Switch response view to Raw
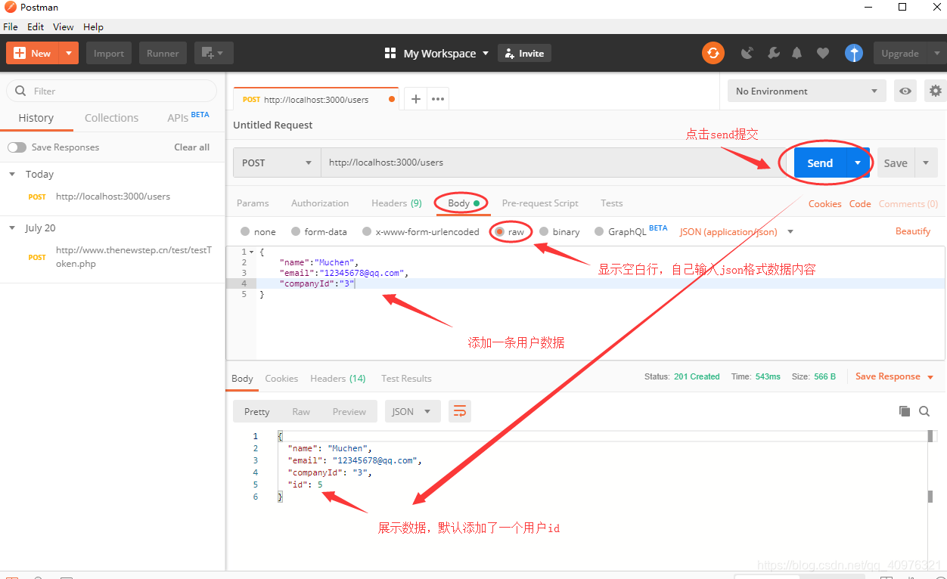 click(301, 411)
